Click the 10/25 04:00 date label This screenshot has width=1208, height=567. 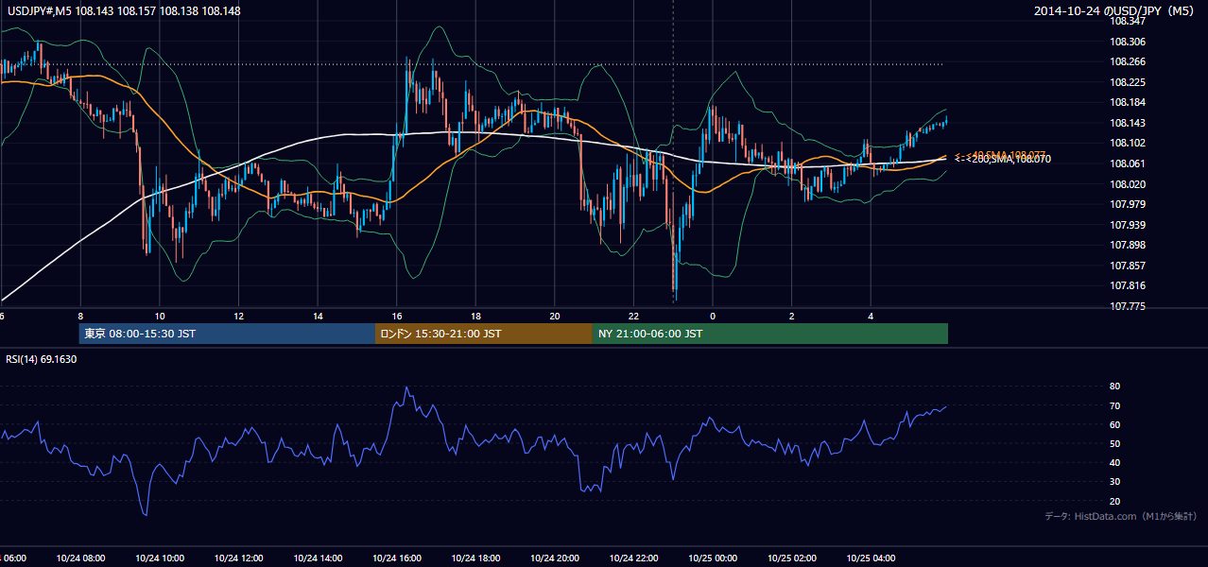coord(871,558)
